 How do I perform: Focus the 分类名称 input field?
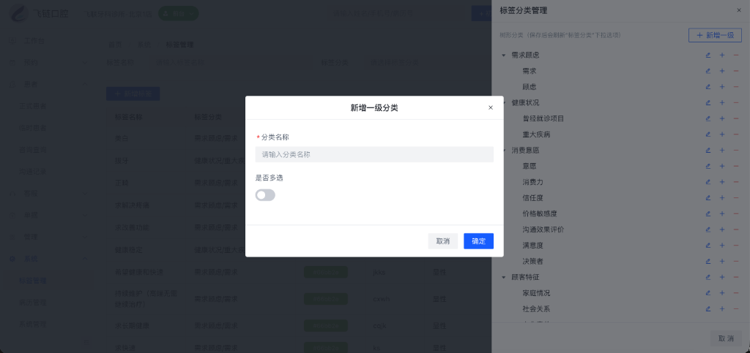pyautogui.click(x=374, y=154)
